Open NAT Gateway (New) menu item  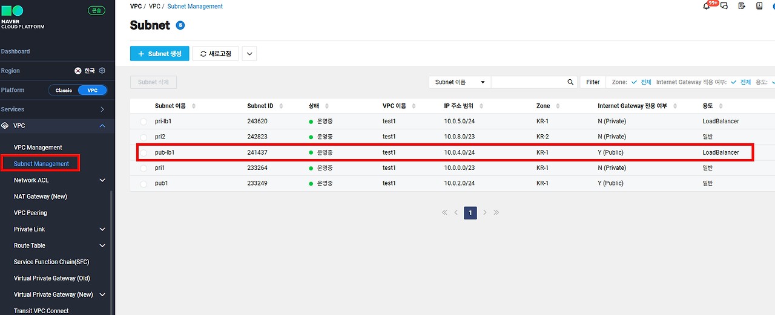click(41, 196)
